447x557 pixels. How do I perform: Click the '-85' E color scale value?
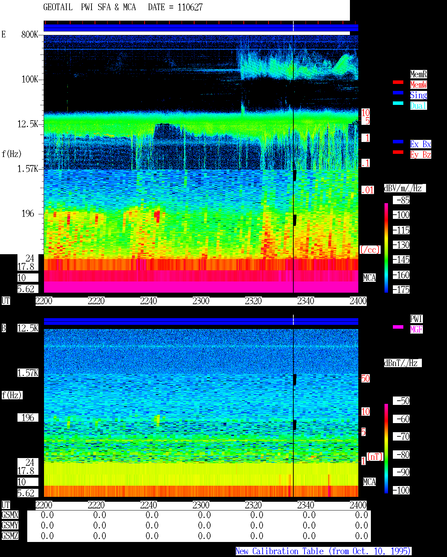(402, 200)
